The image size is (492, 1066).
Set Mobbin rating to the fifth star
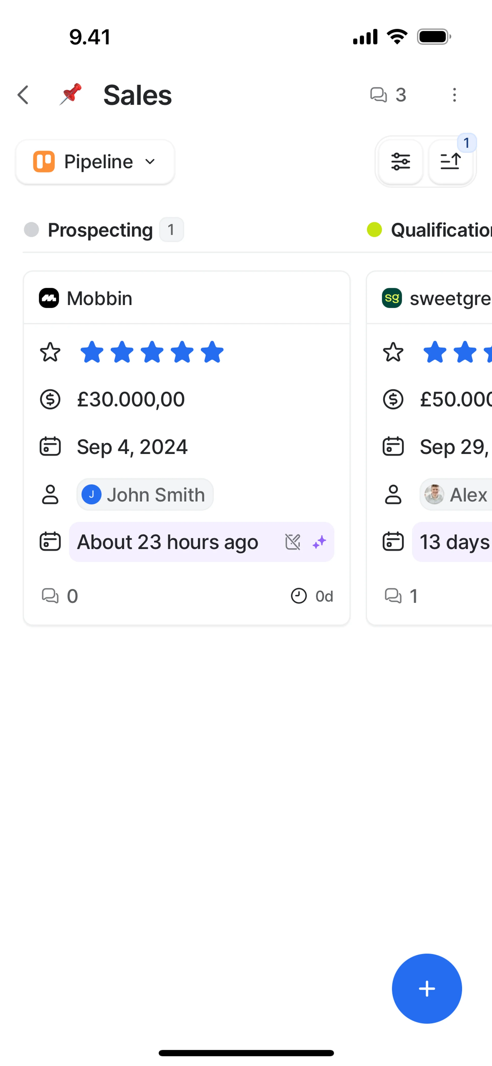click(212, 352)
